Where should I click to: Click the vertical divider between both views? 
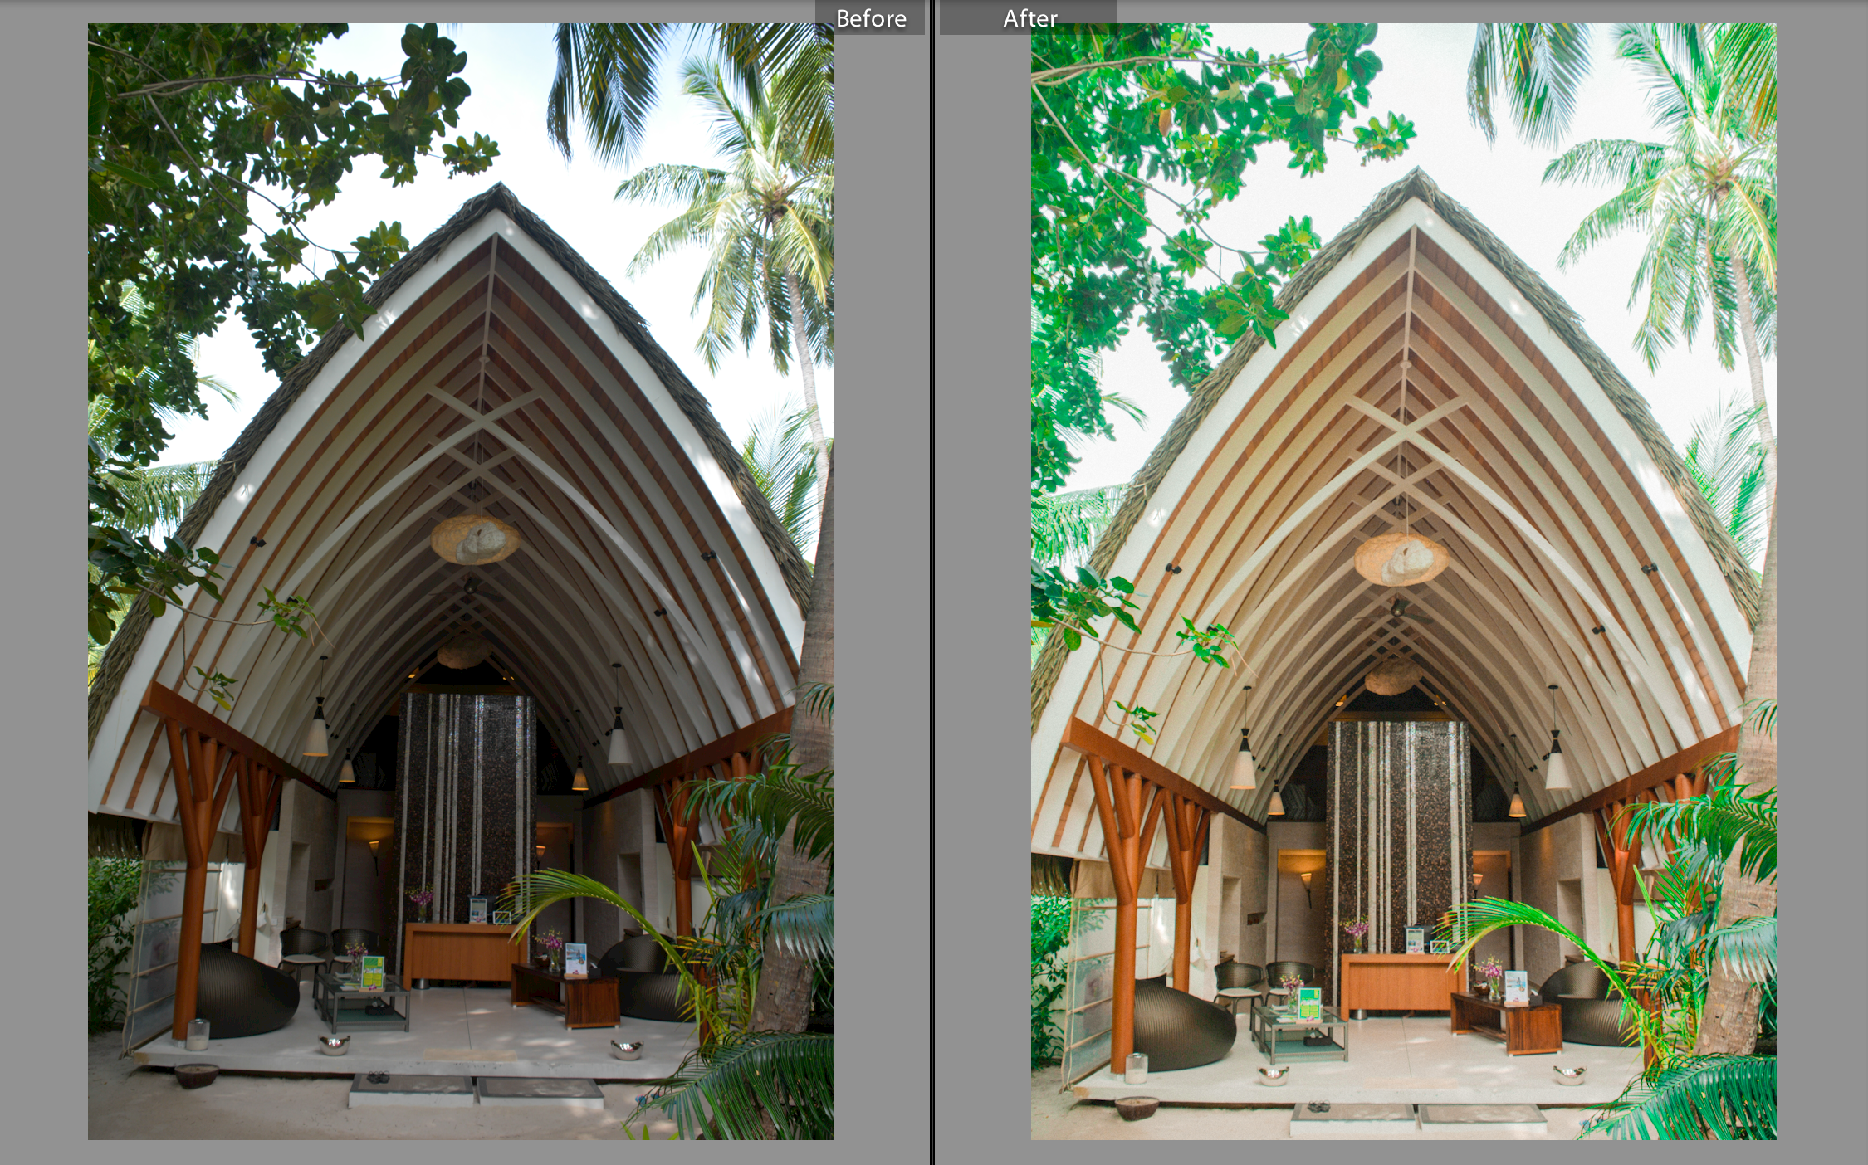pos(933,581)
